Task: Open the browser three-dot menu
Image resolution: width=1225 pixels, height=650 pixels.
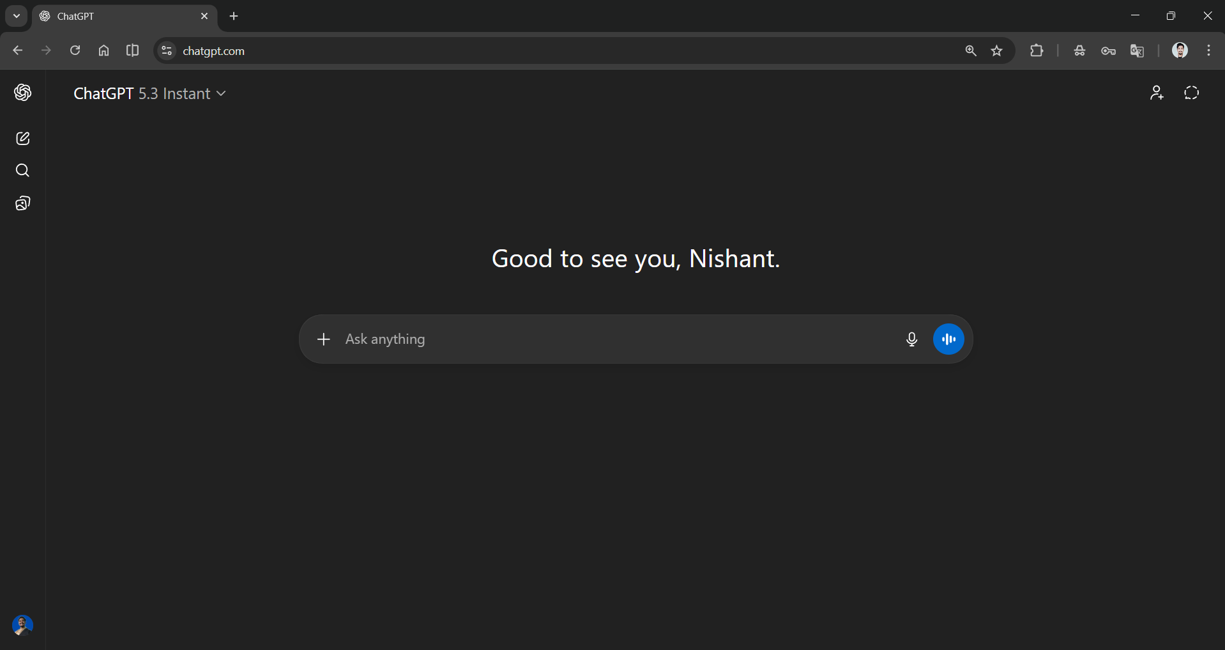Action: coord(1208,50)
